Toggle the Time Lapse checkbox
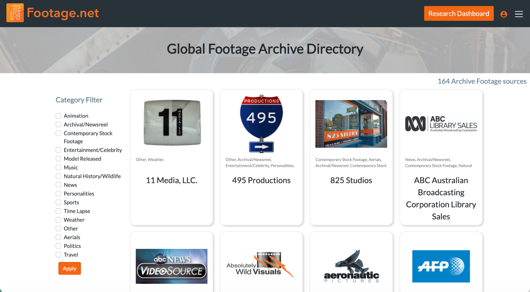 click(58, 211)
